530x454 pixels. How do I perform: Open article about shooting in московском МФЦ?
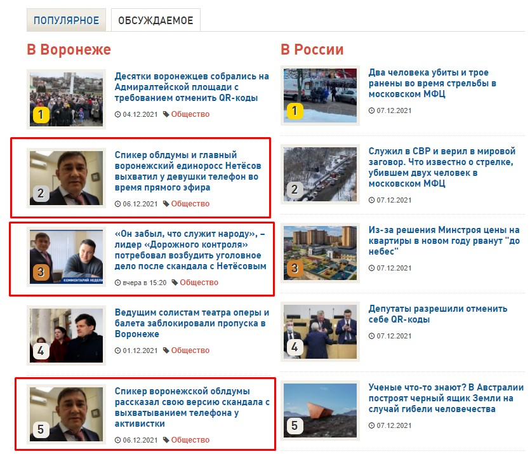coord(432,83)
